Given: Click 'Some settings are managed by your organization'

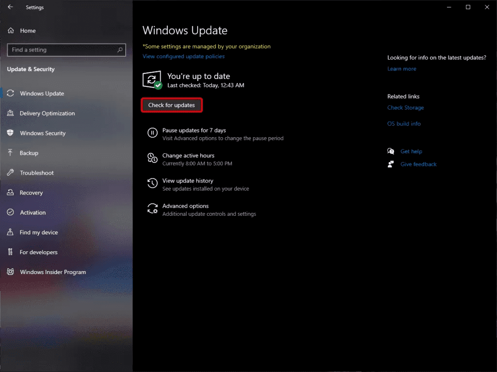Looking at the screenshot, I should pyautogui.click(x=207, y=47).
